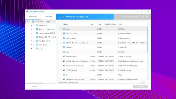Expand the Video (72) tree node
This screenshot has width=176, height=99.
31,26
